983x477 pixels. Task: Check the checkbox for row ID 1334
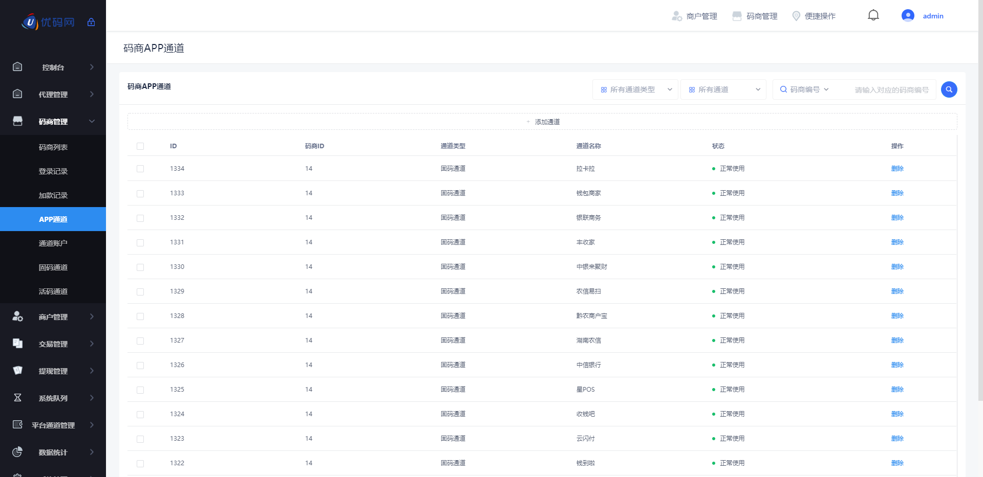click(x=140, y=169)
